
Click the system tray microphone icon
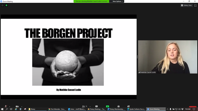pyautogui.click(x=170, y=109)
